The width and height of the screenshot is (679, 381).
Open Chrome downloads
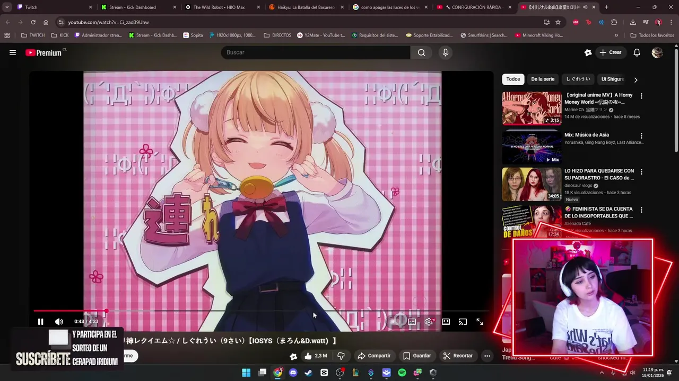pyautogui.click(x=633, y=22)
